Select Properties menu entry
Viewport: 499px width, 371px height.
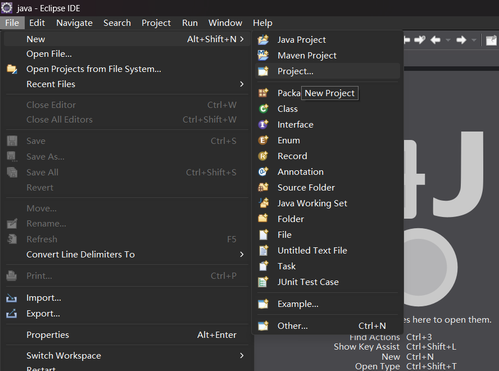tap(126, 334)
